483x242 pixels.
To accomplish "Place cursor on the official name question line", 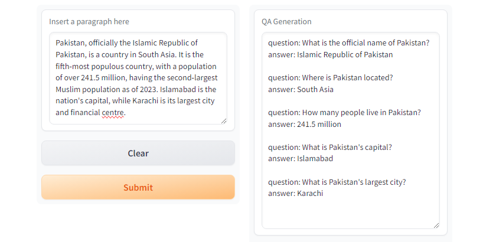I will [348, 43].
